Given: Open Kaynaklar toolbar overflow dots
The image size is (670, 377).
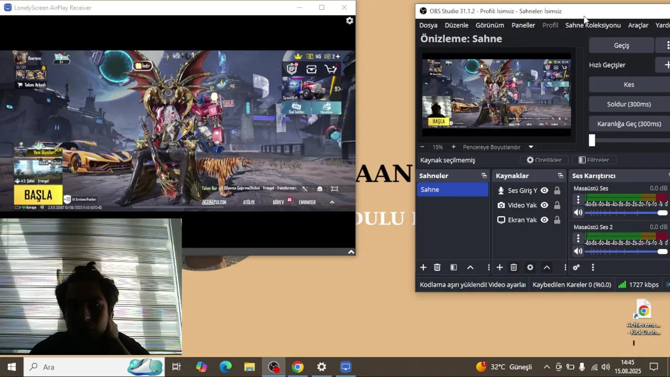Looking at the screenshot, I should point(565,268).
